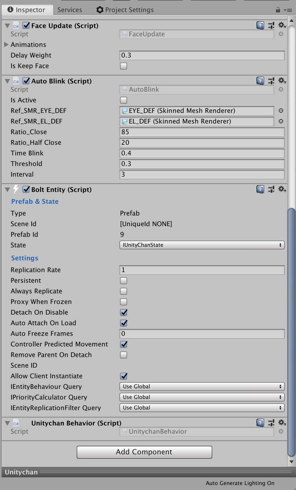The height and width of the screenshot is (490, 296).
Task: Click object picker for UnitychanBehavior script field
Action: click(x=281, y=431)
